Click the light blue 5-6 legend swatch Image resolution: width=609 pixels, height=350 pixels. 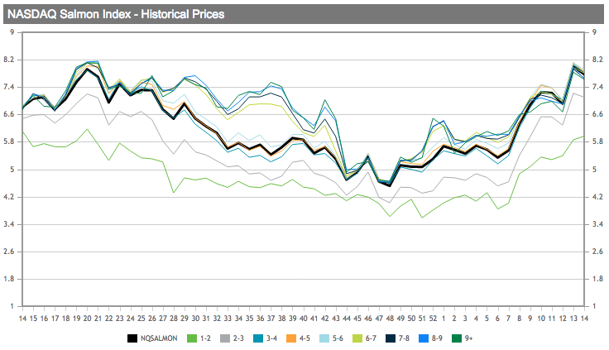point(324,338)
